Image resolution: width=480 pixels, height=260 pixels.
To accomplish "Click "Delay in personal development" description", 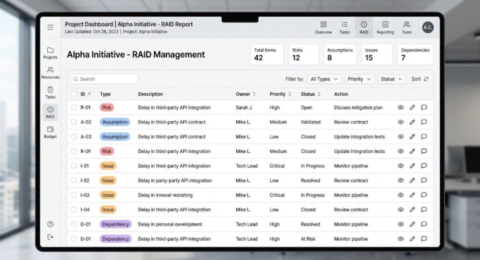I will [170, 224].
